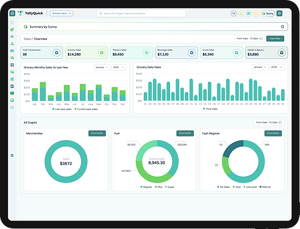Click the Overview breadcrumb
The height and width of the screenshot is (229, 300).
click(x=41, y=39)
